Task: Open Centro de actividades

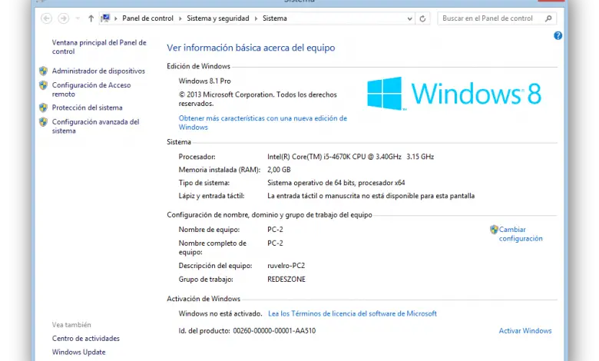Action: point(86,339)
